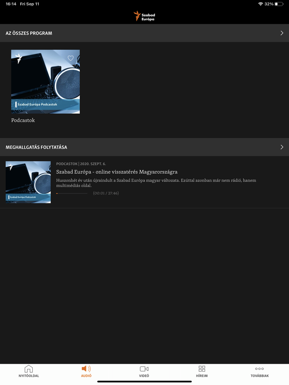
Task: Click the episode description starting 'Huszonhét év után'
Action: 156,183
